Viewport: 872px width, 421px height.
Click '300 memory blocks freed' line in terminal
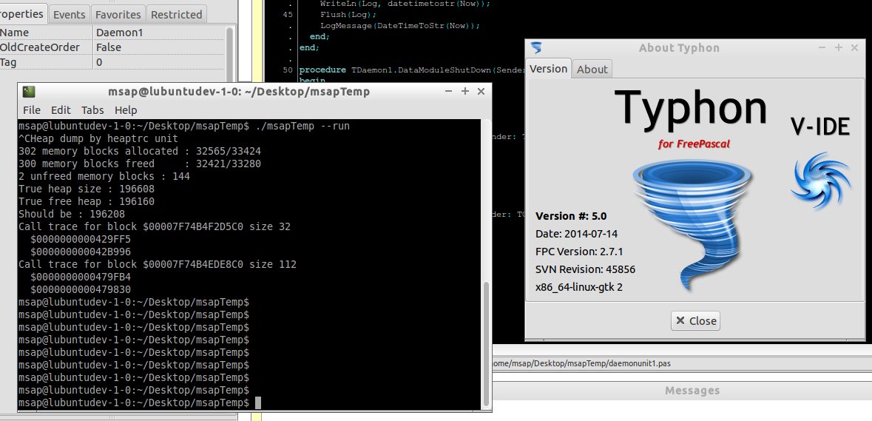pyautogui.click(x=140, y=164)
